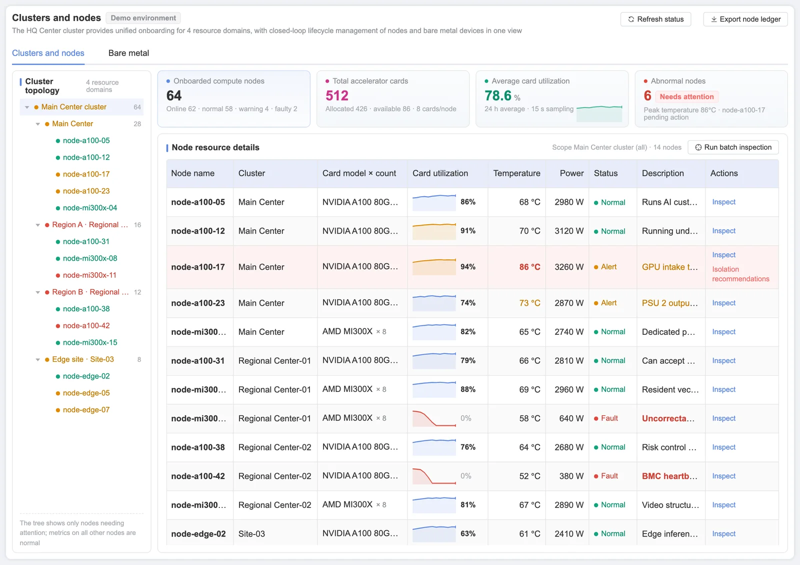800x565 pixels.
Task: Click Inspect for node-a100-05
Action: coord(723,202)
